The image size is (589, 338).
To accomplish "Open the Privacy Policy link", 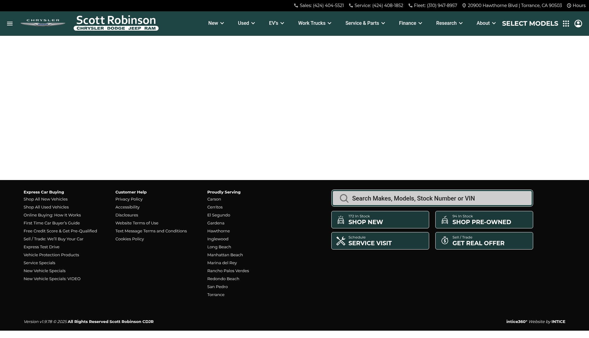I will click(x=129, y=199).
